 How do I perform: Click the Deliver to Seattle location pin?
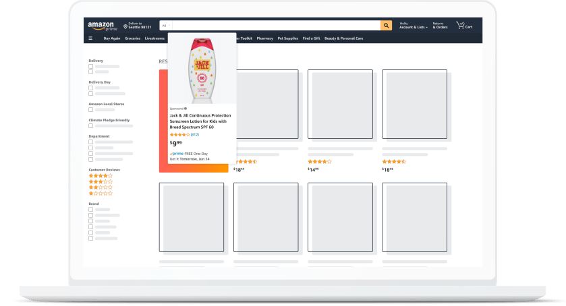click(125, 26)
